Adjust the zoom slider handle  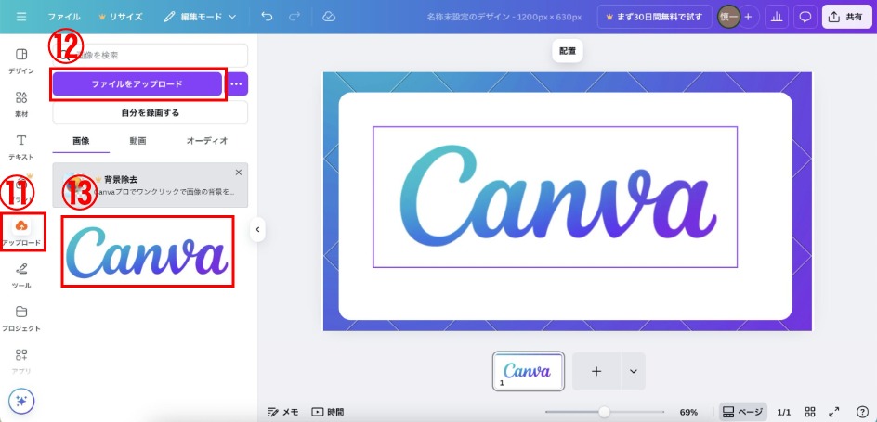604,412
